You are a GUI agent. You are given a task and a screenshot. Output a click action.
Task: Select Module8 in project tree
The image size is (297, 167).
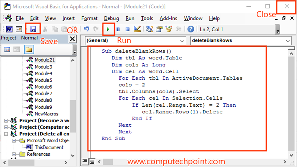click(43, 100)
